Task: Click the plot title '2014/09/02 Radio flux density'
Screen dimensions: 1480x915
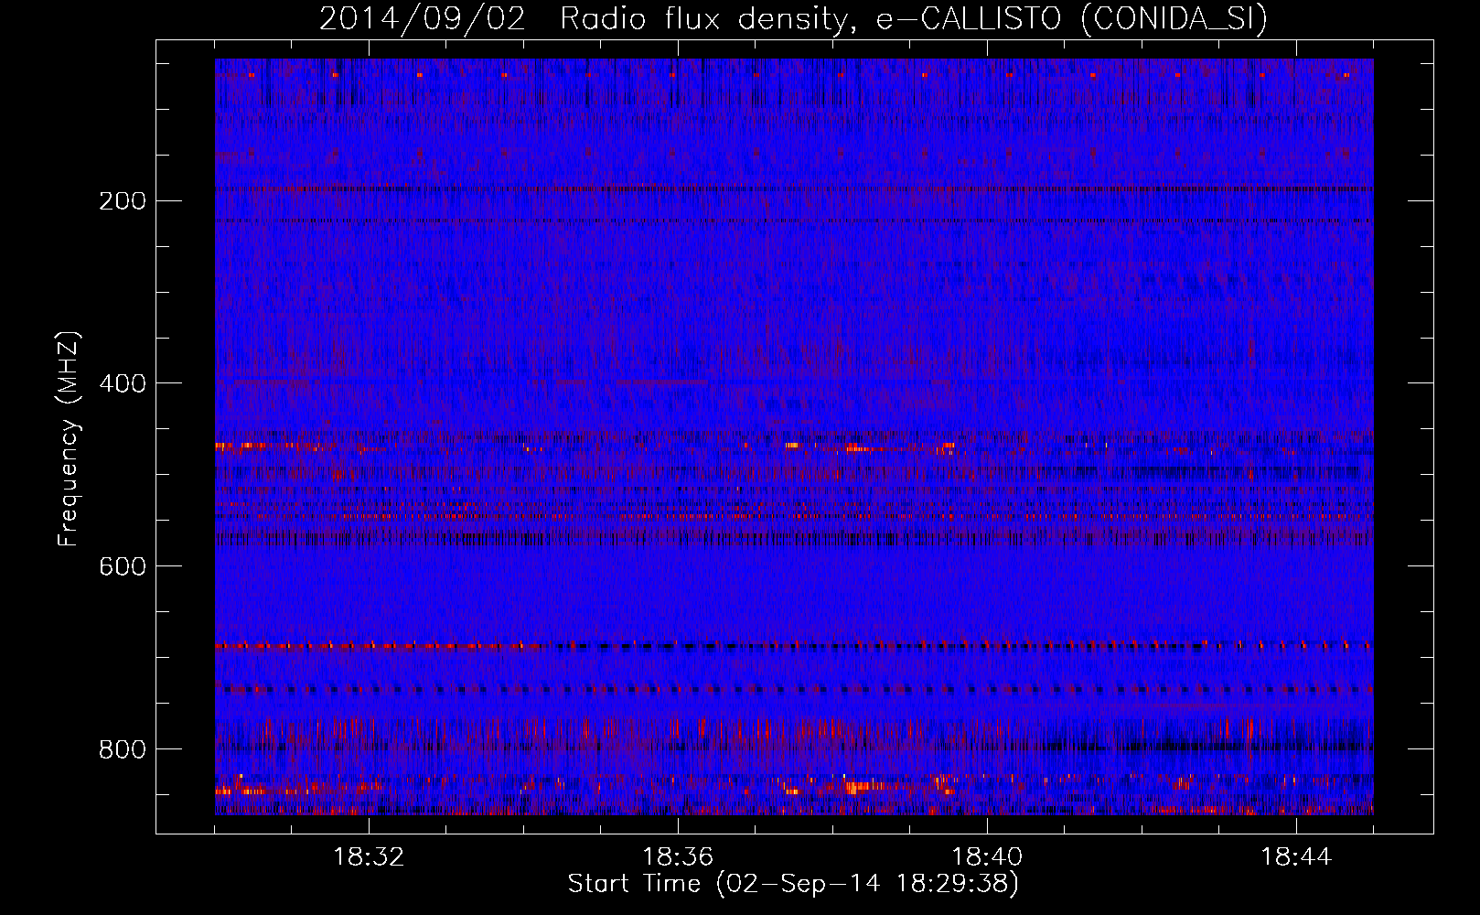Action: coord(794,19)
